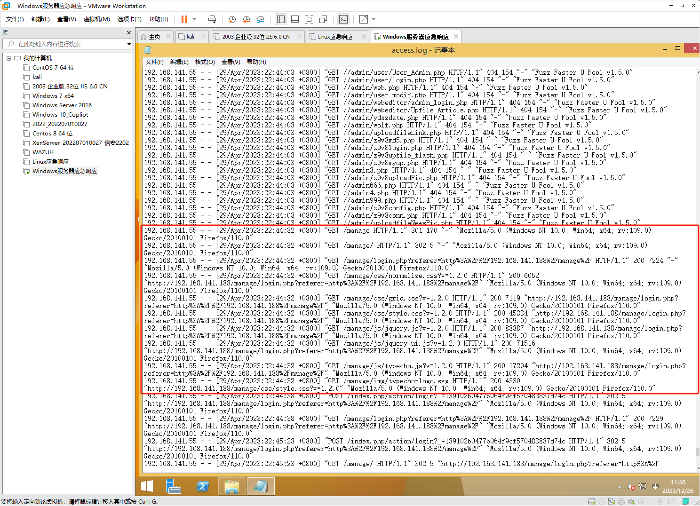The width and height of the screenshot is (700, 506).
Task: Open VMware 编辑(E) menu
Action: pos(40,19)
